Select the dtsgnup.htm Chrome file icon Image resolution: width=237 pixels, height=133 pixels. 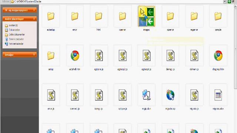(218, 56)
